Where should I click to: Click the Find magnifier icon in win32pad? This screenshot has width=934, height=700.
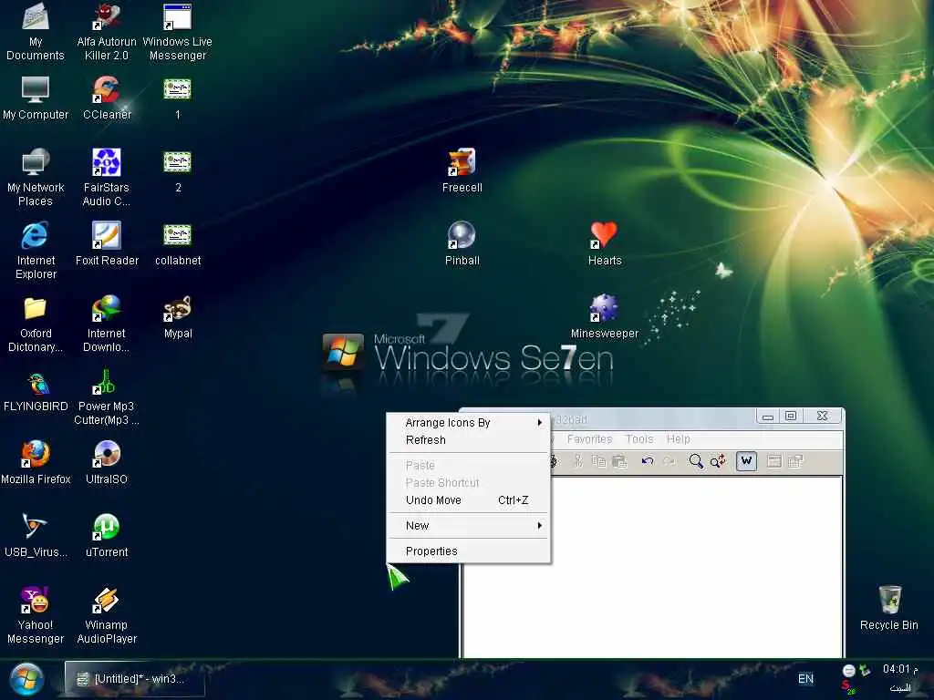(695, 461)
